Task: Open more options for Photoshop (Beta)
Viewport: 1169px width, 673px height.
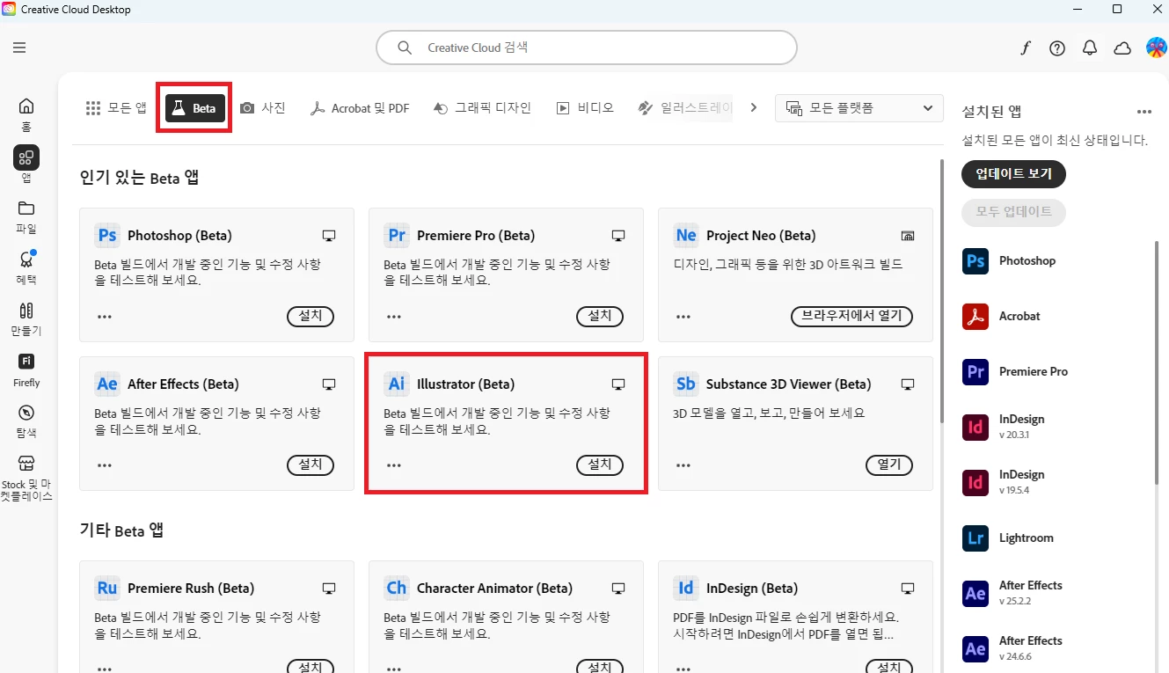Action: click(x=105, y=317)
